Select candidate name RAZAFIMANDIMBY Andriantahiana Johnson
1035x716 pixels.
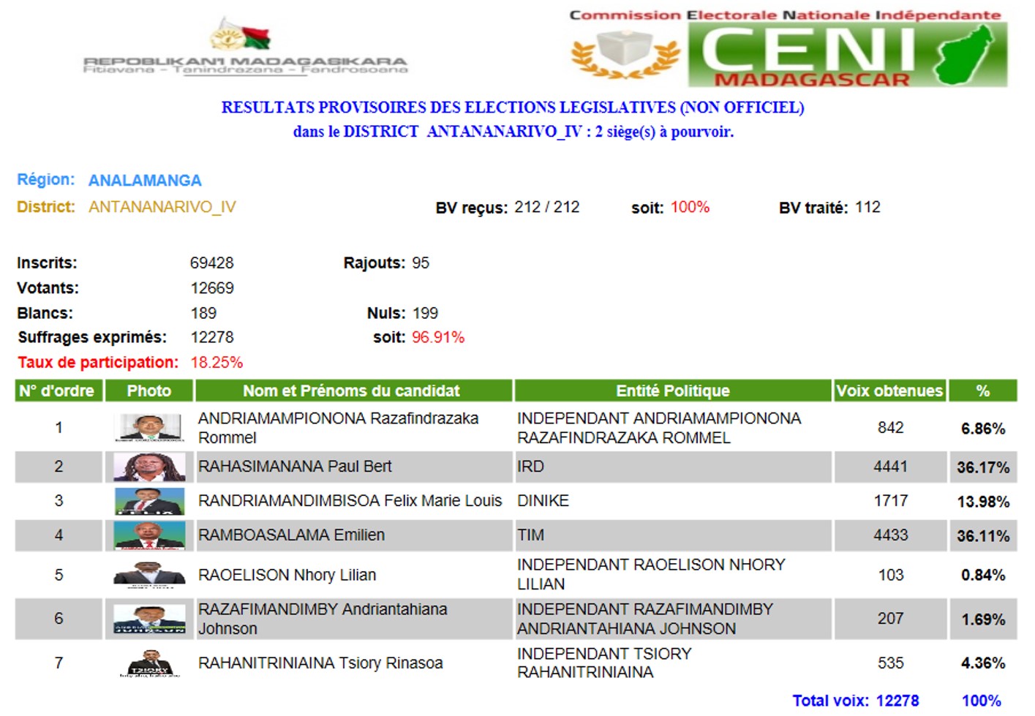323,619
